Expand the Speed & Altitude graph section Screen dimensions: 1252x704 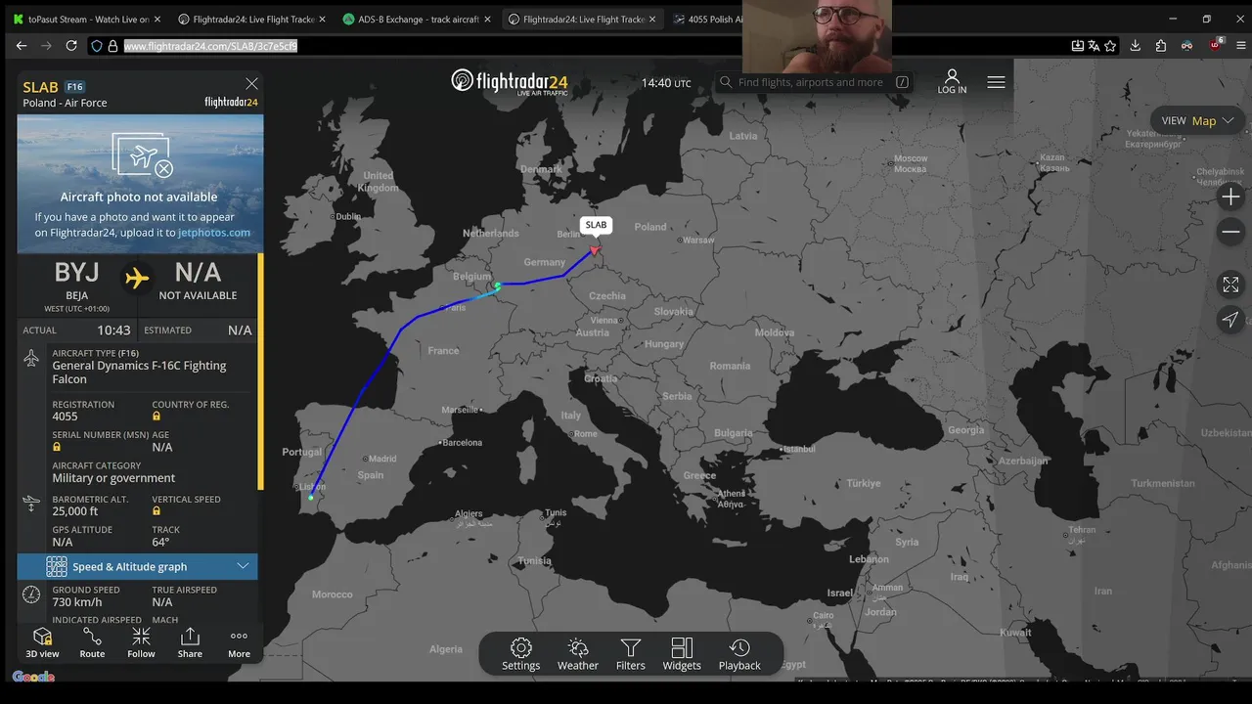(137, 566)
